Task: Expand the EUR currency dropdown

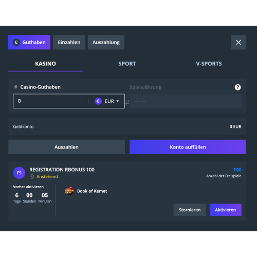Action: 107,101
